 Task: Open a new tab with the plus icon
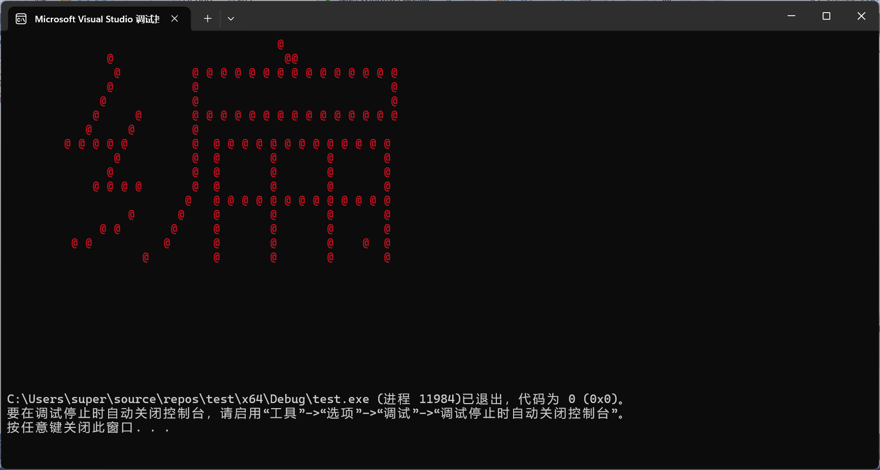(x=207, y=18)
